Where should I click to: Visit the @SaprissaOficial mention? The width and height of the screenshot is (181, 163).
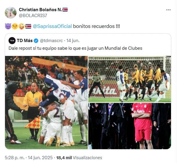pyautogui.click(x=52, y=26)
